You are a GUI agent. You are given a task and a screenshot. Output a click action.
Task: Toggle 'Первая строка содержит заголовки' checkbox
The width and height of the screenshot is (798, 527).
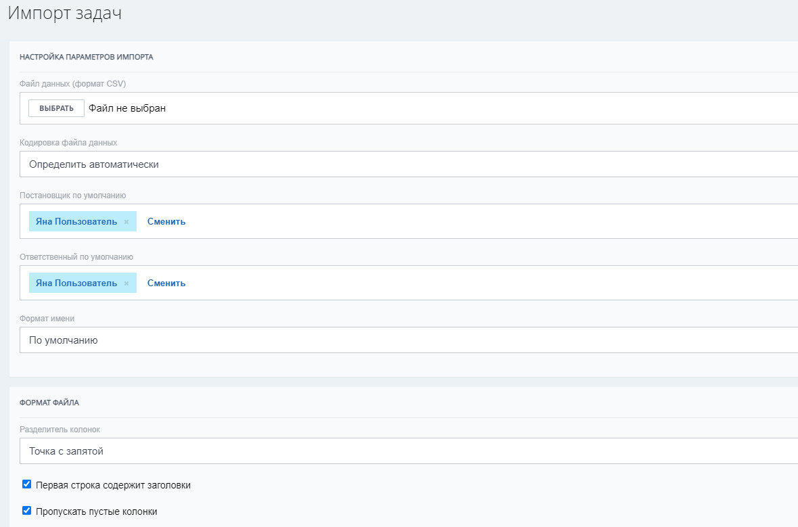pos(27,484)
